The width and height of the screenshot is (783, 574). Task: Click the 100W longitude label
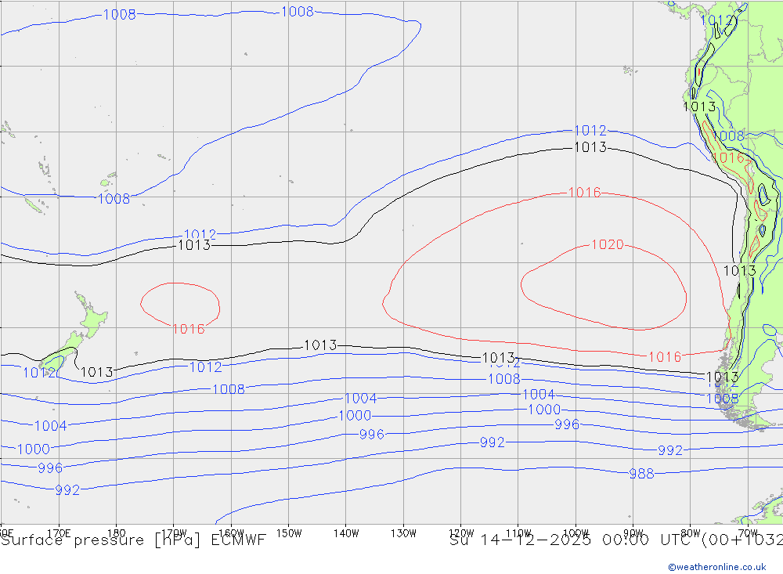(x=576, y=533)
